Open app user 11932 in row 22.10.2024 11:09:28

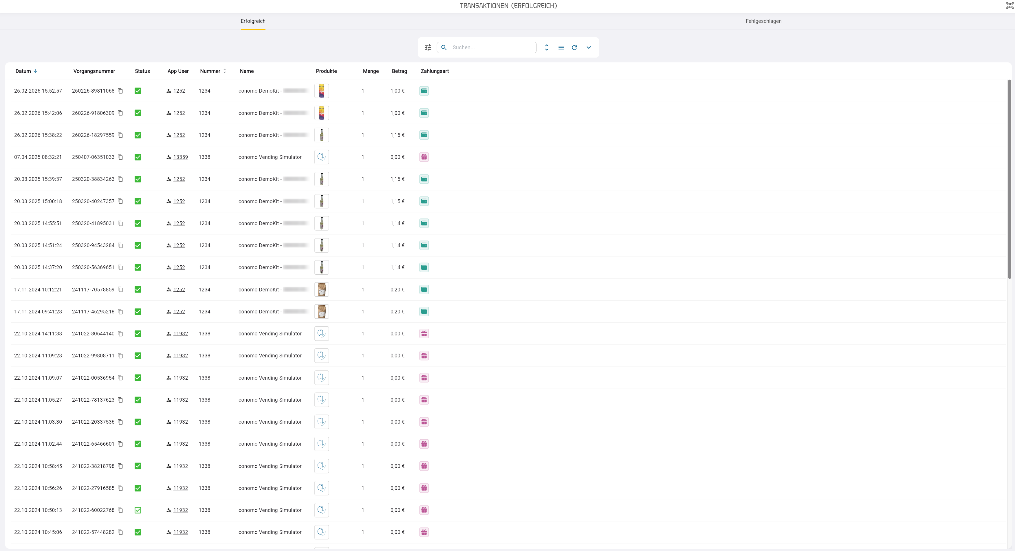tap(180, 356)
